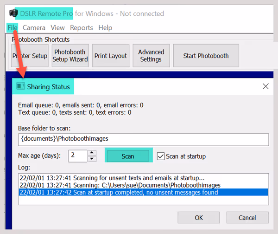Click the 'Email queue: 0' status line

tap(81, 105)
